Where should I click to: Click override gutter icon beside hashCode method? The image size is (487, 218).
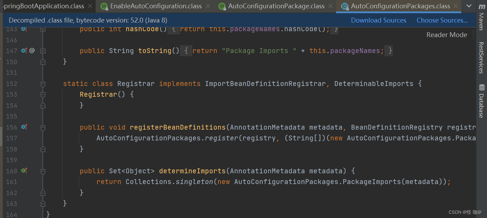24,29
